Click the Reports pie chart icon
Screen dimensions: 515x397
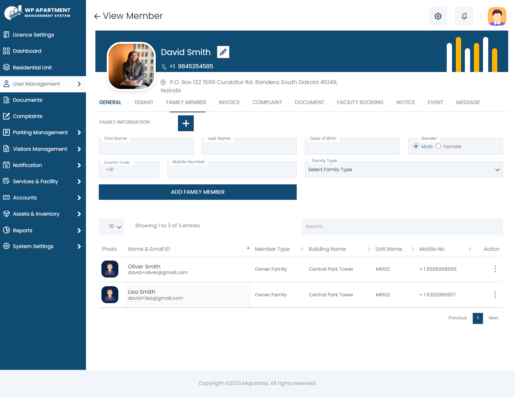pos(6,230)
